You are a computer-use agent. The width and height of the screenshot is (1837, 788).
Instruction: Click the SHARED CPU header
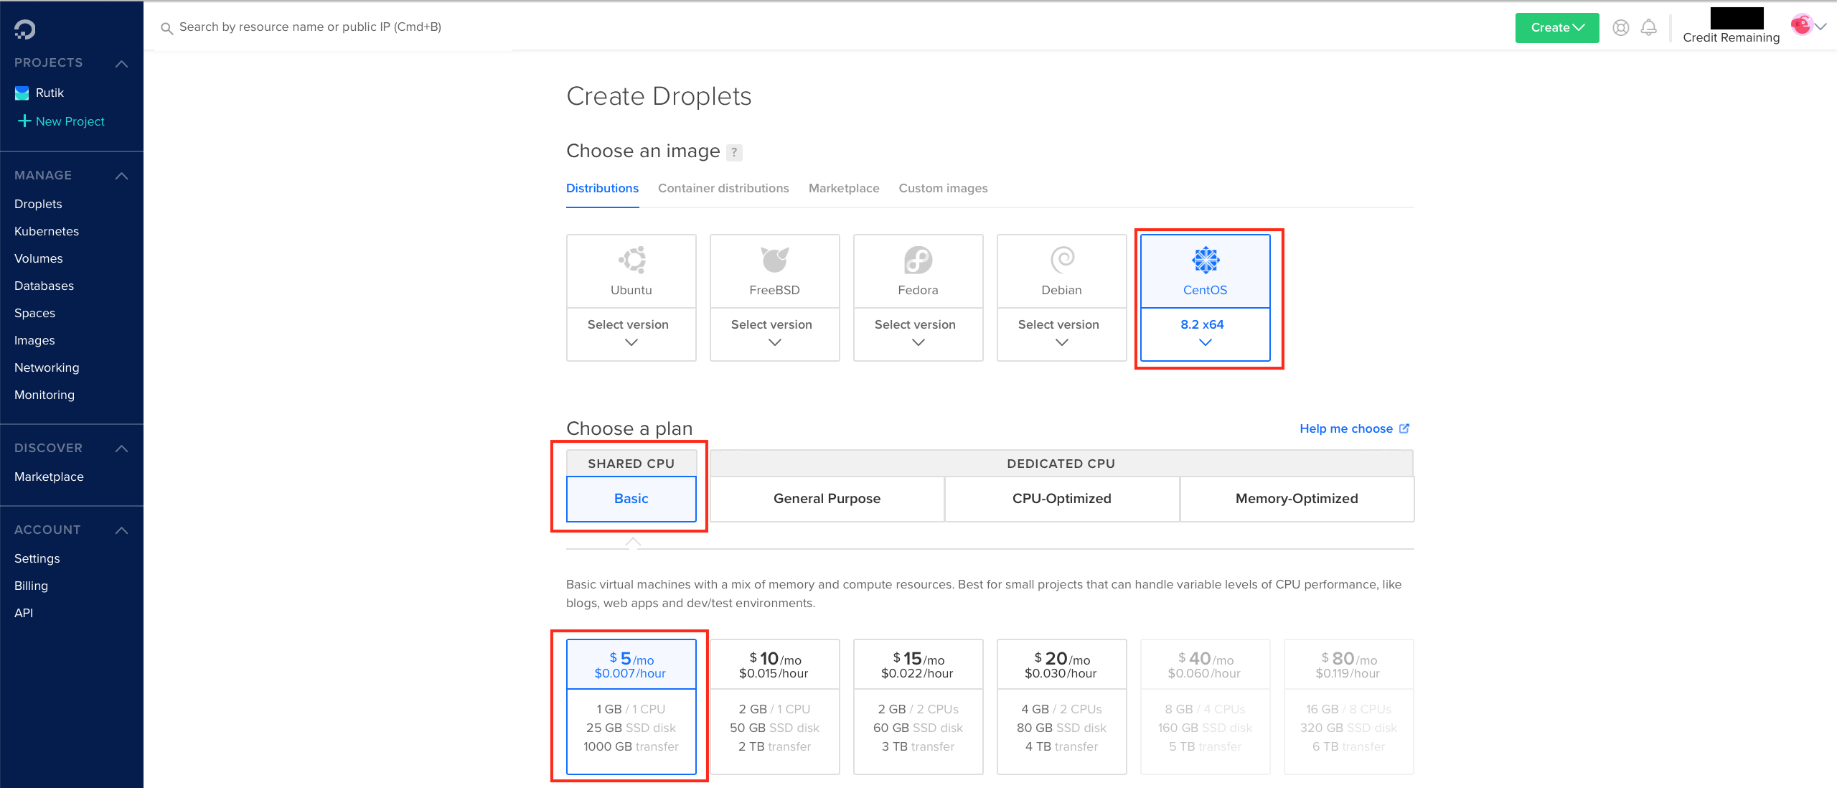point(631,464)
